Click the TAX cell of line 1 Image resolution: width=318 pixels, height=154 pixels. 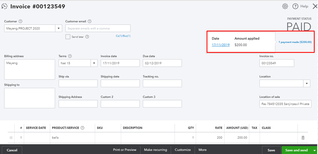coord(254,137)
